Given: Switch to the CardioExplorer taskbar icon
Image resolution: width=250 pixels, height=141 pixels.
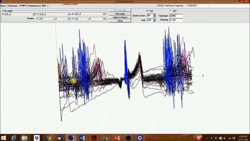Looking at the screenshot, I should click(71, 138).
